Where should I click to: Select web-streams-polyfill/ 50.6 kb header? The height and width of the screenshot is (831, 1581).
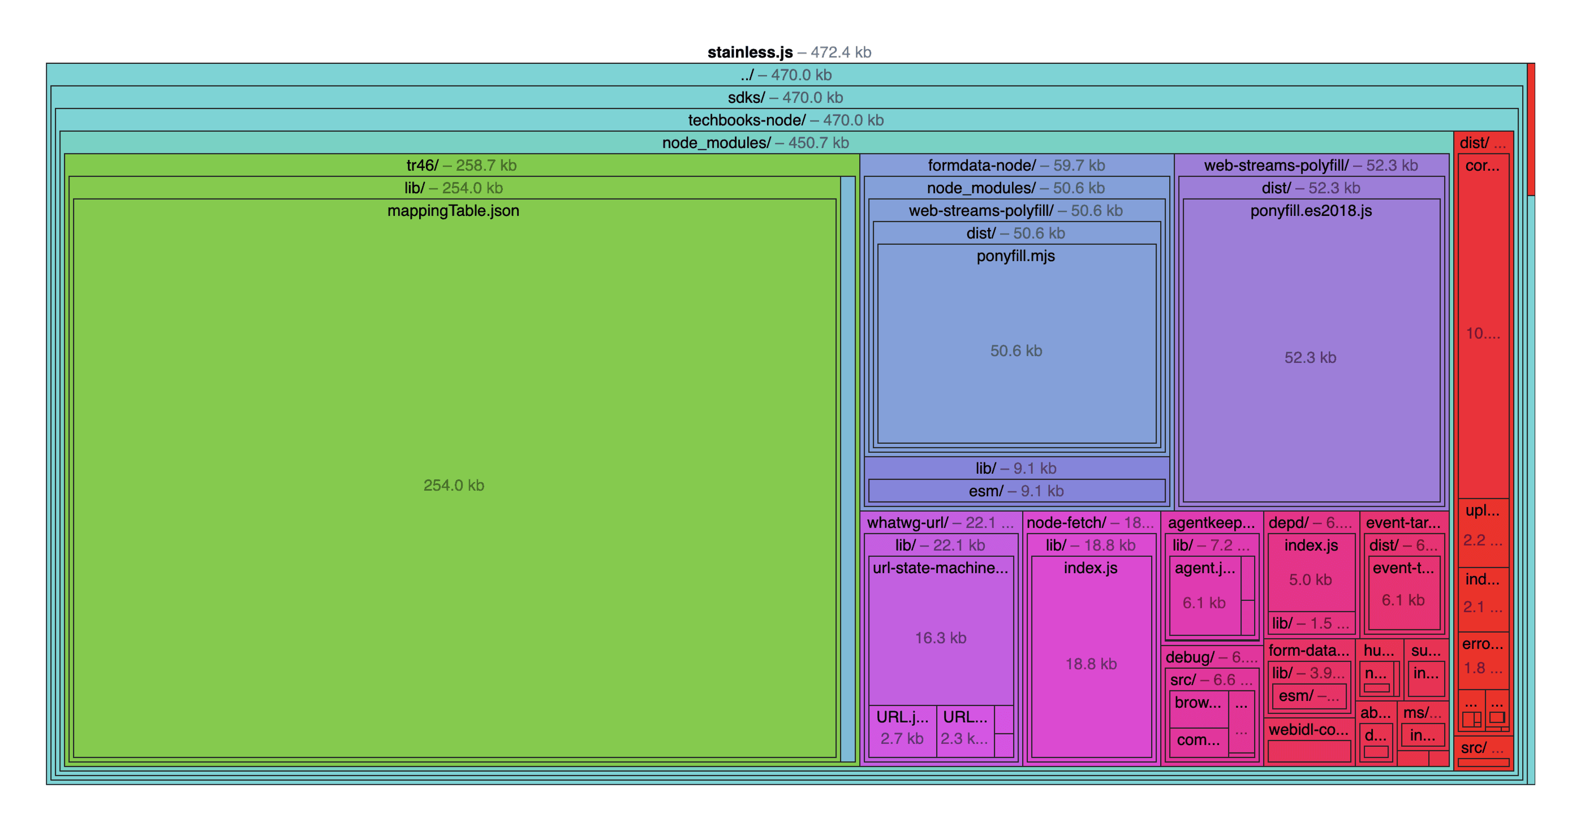[1016, 211]
